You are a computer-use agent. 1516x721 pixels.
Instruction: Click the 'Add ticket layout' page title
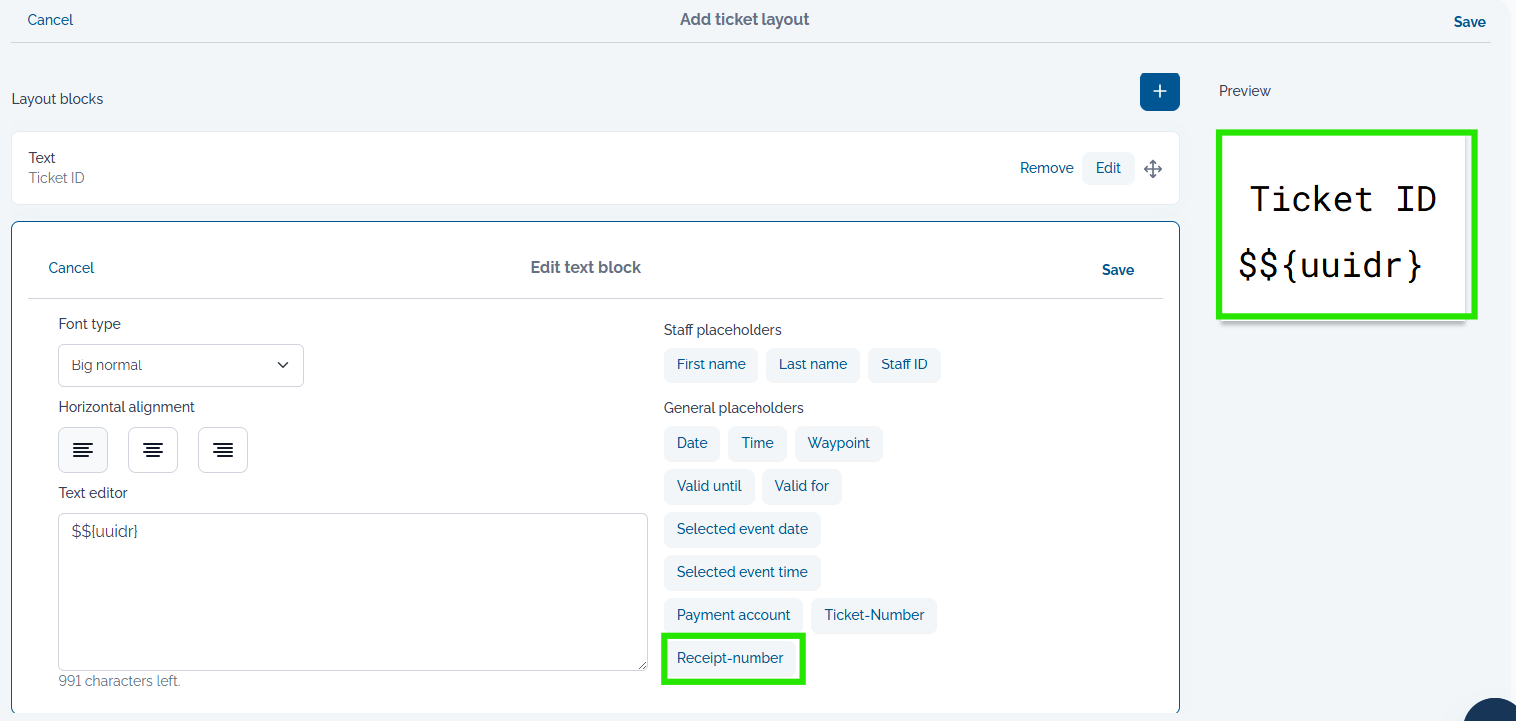pyautogui.click(x=745, y=19)
